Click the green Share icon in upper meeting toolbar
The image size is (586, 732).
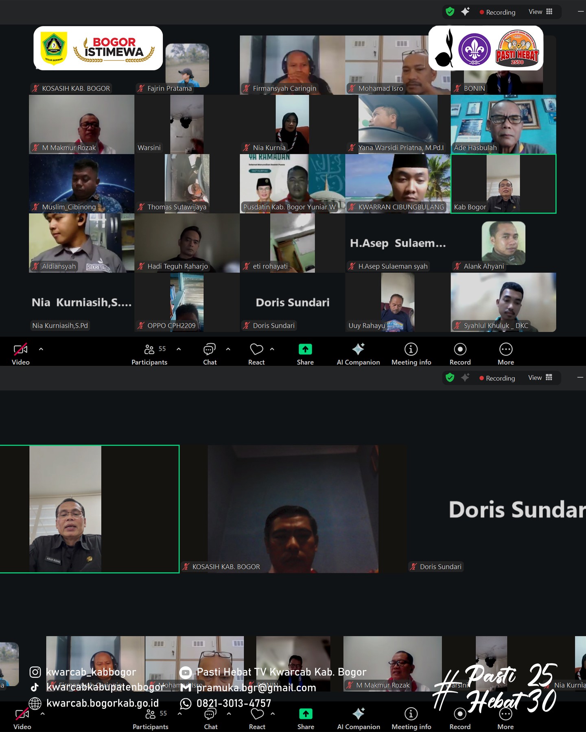tap(305, 349)
